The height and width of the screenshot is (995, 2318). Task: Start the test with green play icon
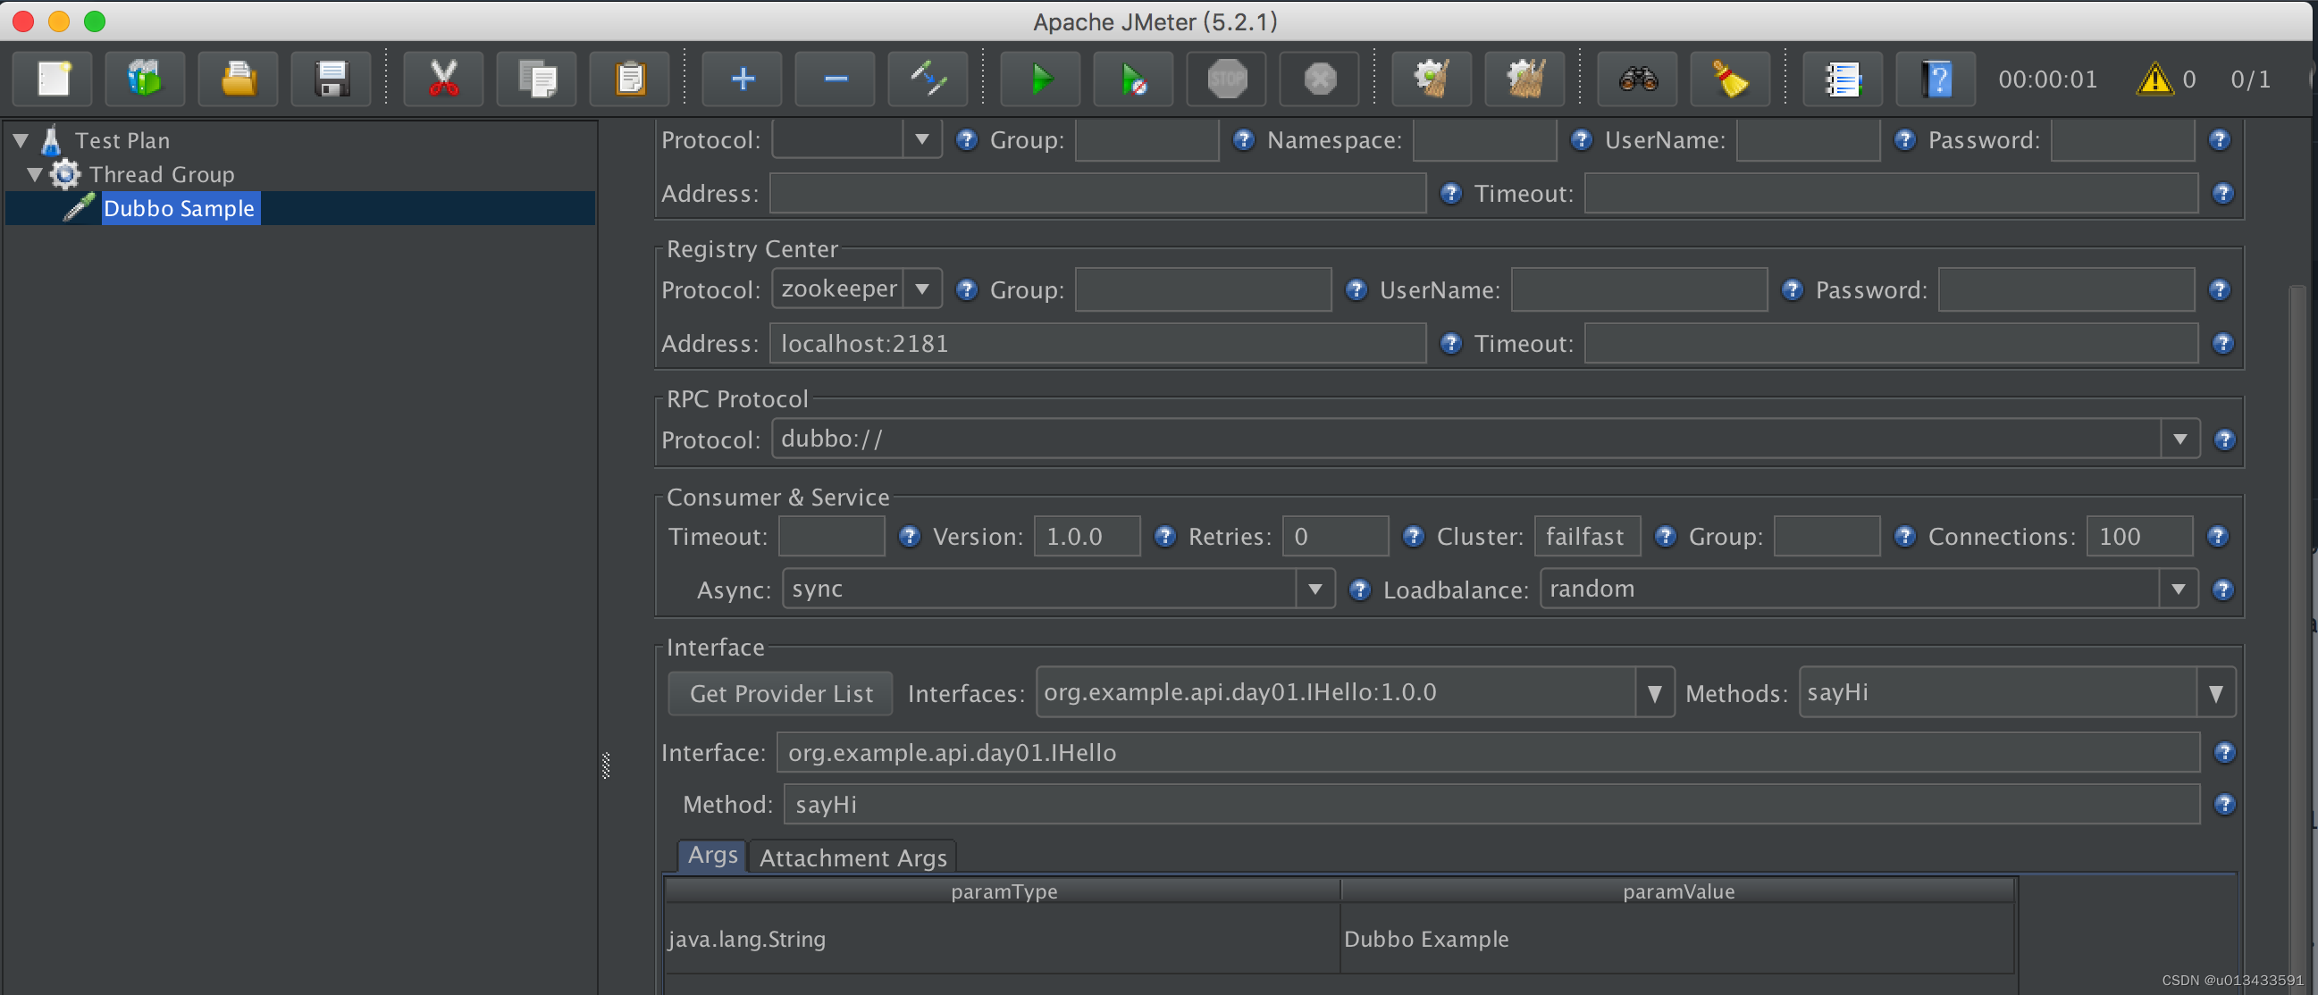click(1041, 79)
